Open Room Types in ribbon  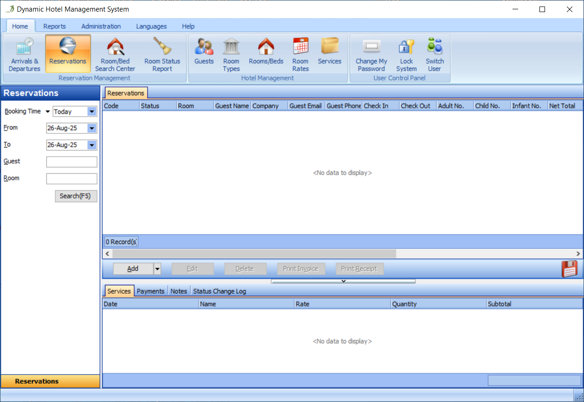(x=231, y=54)
